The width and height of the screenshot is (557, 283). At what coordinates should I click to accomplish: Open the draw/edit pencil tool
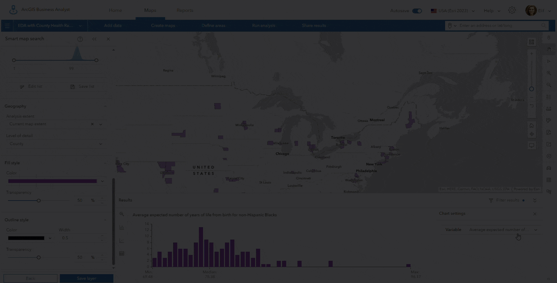tap(549, 121)
